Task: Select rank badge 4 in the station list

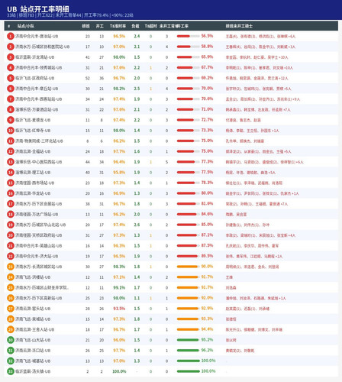Action: point(11,68)
